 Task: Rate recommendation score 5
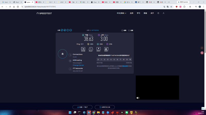[114, 60]
